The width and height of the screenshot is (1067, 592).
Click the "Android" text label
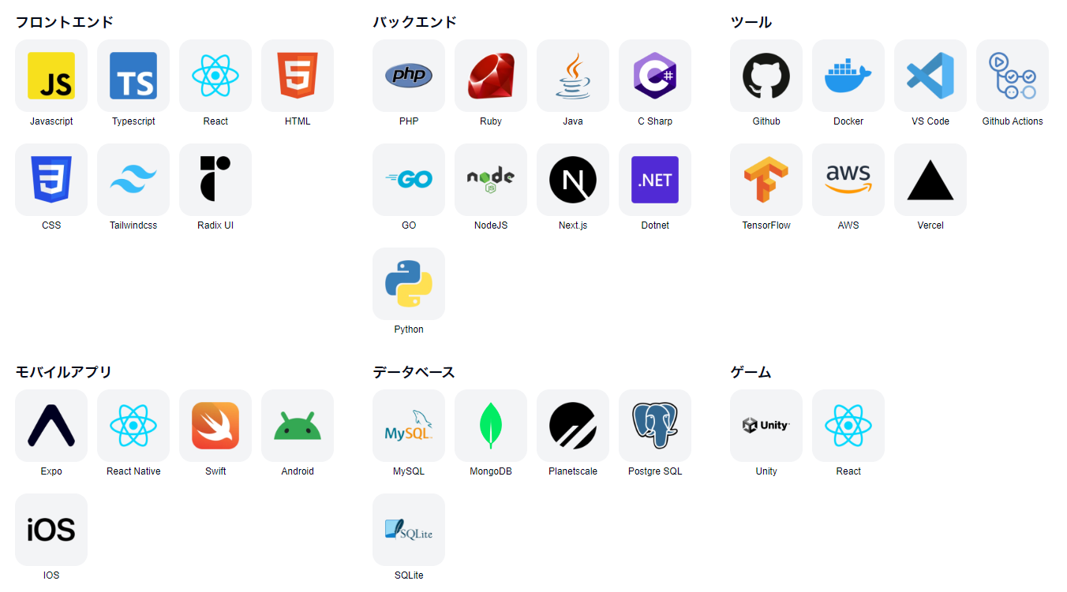tap(298, 471)
